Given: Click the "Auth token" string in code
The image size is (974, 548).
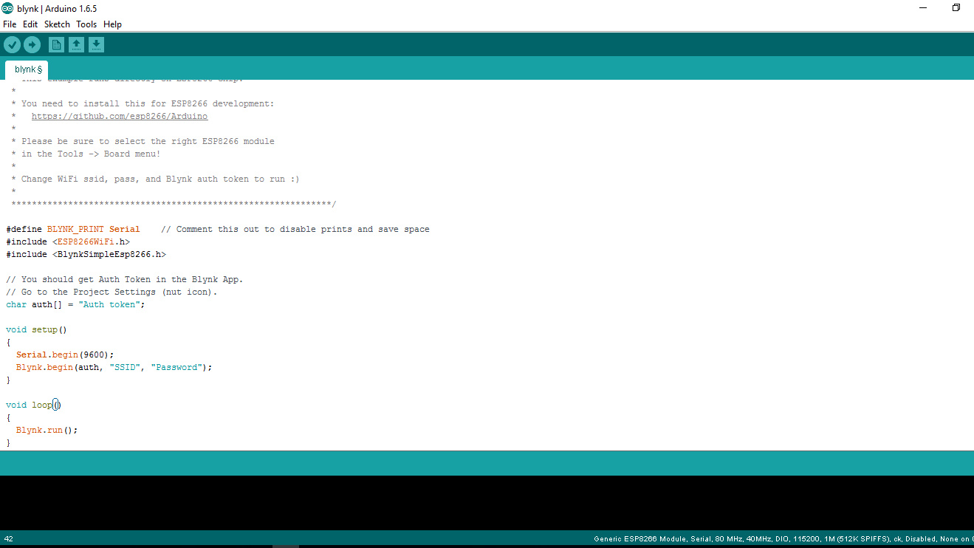Looking at the screenshot, I should [109, 304].
